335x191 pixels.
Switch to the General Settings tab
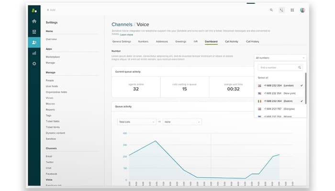pos(121,42)
